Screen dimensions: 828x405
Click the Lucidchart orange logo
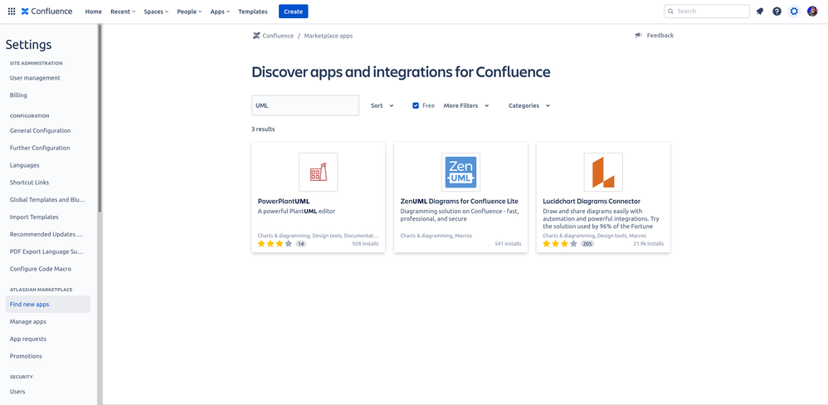(603, 172)
